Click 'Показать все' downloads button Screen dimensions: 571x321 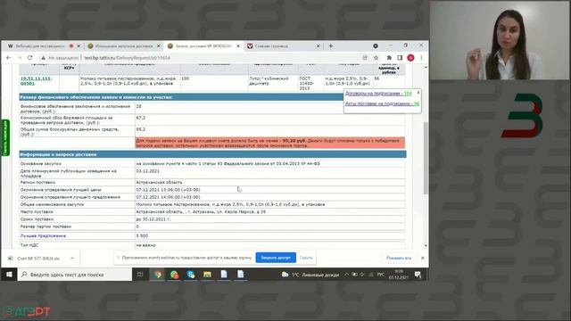399,258
